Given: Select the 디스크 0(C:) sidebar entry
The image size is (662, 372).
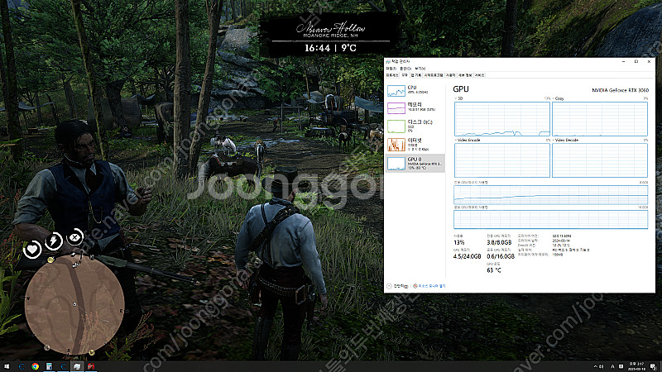Looking at the screenshot, I should coord(415,126).
